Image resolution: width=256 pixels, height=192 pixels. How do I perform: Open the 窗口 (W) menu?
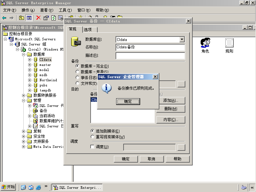point(84,10)
